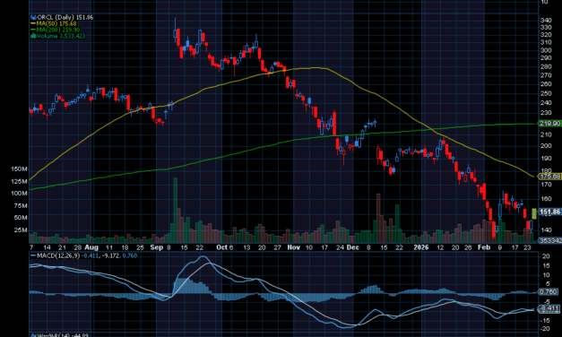The image size is (562, 337).
Task: Click the 150M volume axis label
Action: coord(19,168)
